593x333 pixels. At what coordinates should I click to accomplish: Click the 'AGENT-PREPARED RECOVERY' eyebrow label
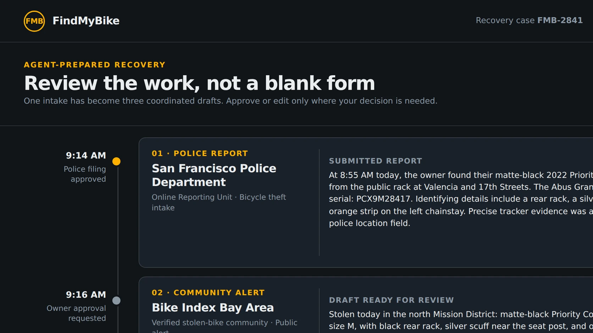pyautogui.click(x=95, y=65)
